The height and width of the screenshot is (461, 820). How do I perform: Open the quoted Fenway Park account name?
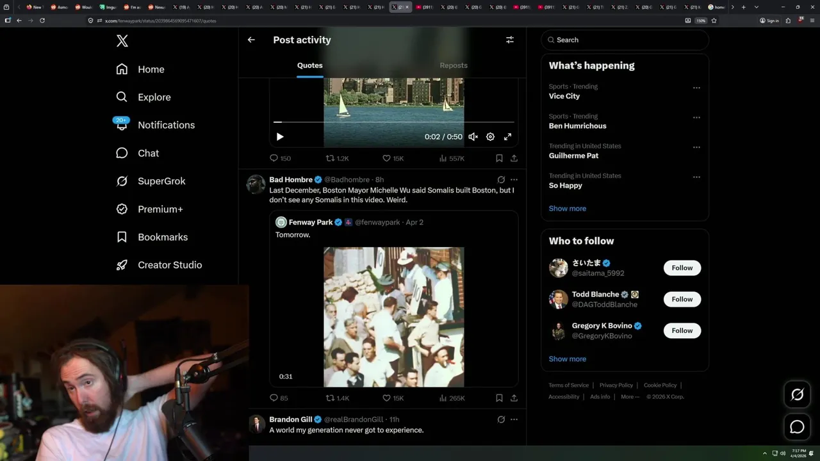[311, 222]
